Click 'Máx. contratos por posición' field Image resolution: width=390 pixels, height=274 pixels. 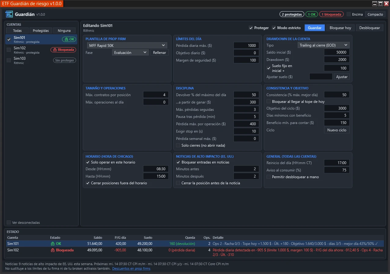[x=156, y=95]
